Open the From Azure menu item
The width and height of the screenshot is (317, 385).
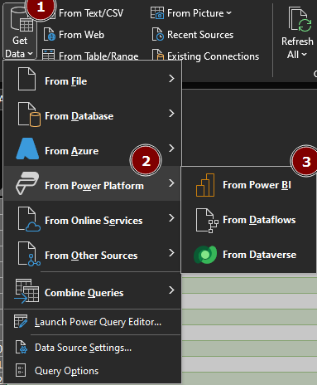[x=93, y=149]
